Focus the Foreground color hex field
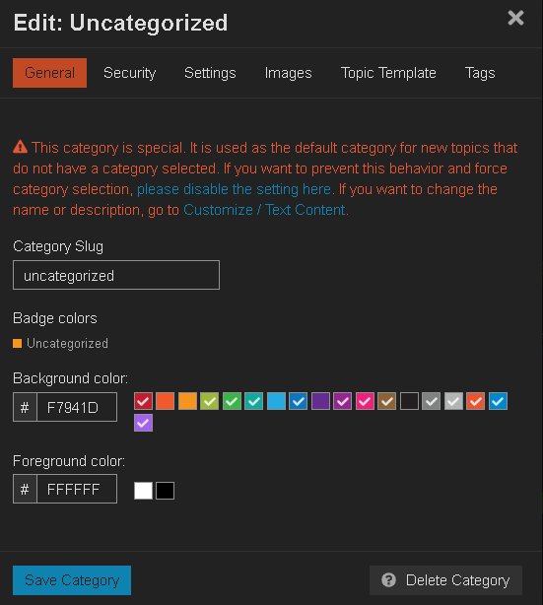Viewport: 543px width, 605px height. tap(77, 489)
